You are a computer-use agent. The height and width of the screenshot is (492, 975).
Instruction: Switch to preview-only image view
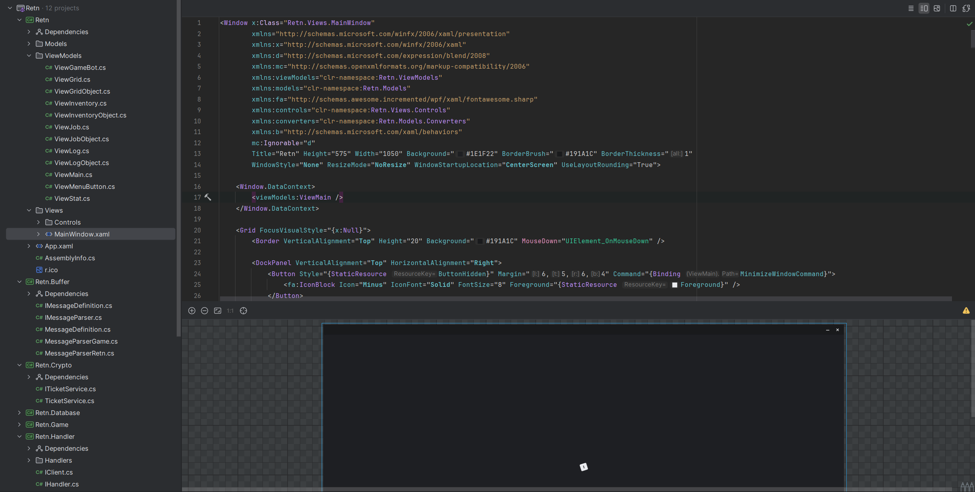pyautogui.click(x=937, y=8)
